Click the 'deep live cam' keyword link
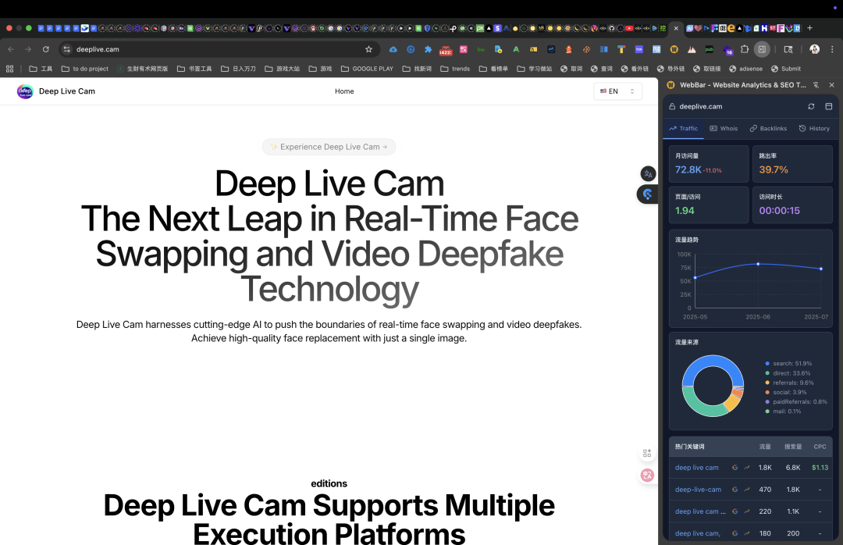The width and height of the screenshot is (843, 545). (697, 468)
